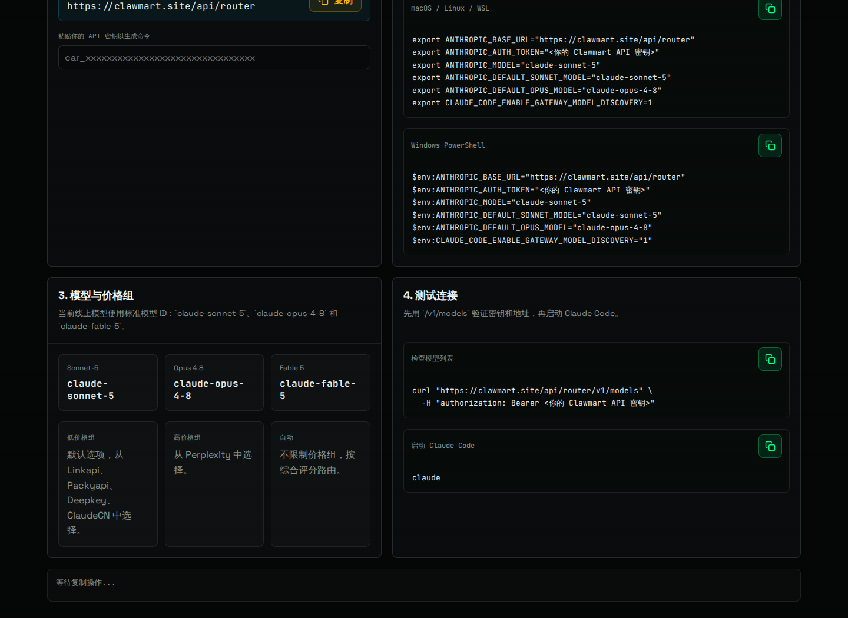This screenshot has width=848, height=618.
Task: Click the export CLAUDE_CODE_ENABLE_GATEWAY_MODEL_DISCOVERY=1 line
Action: 532,103
